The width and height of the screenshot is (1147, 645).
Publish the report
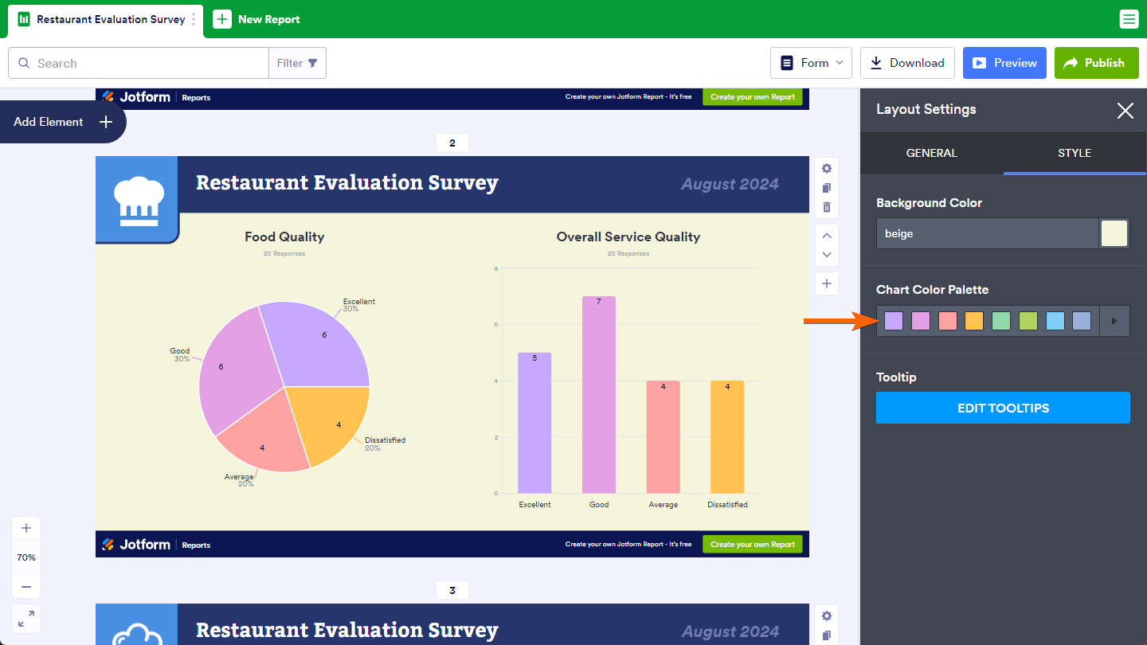coord(1094,63)
